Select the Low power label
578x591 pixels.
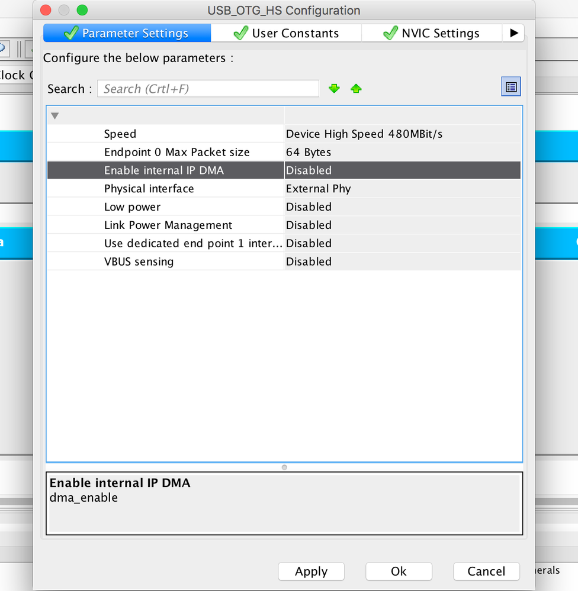tap(132, 207)
